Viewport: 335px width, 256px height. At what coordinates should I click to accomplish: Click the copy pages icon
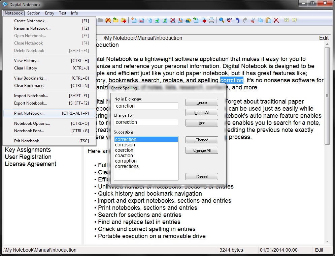[261, 20]
